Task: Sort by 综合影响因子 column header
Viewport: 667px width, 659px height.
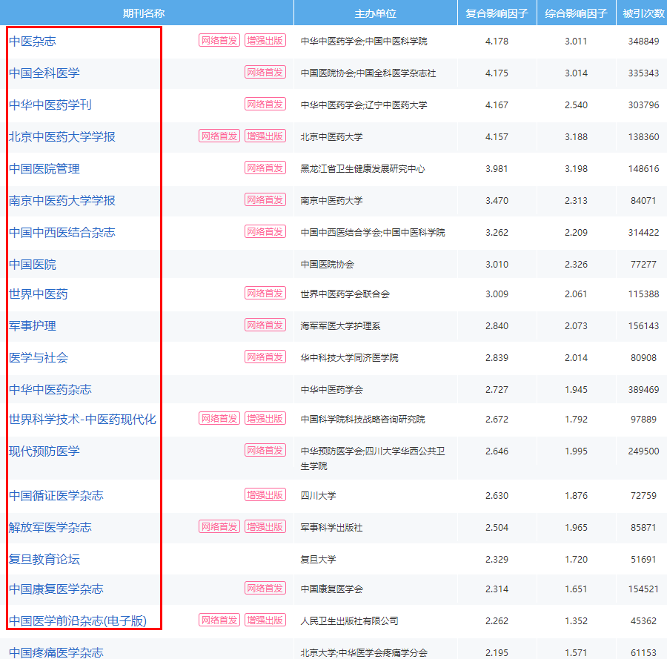Action: pos(576,13)
